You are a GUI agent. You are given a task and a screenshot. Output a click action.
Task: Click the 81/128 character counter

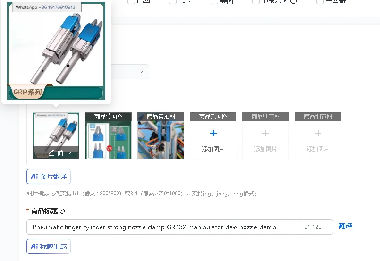point(313,227)
